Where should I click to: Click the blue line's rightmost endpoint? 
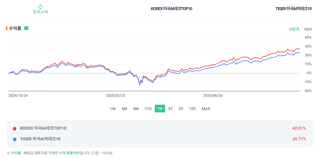299,52
